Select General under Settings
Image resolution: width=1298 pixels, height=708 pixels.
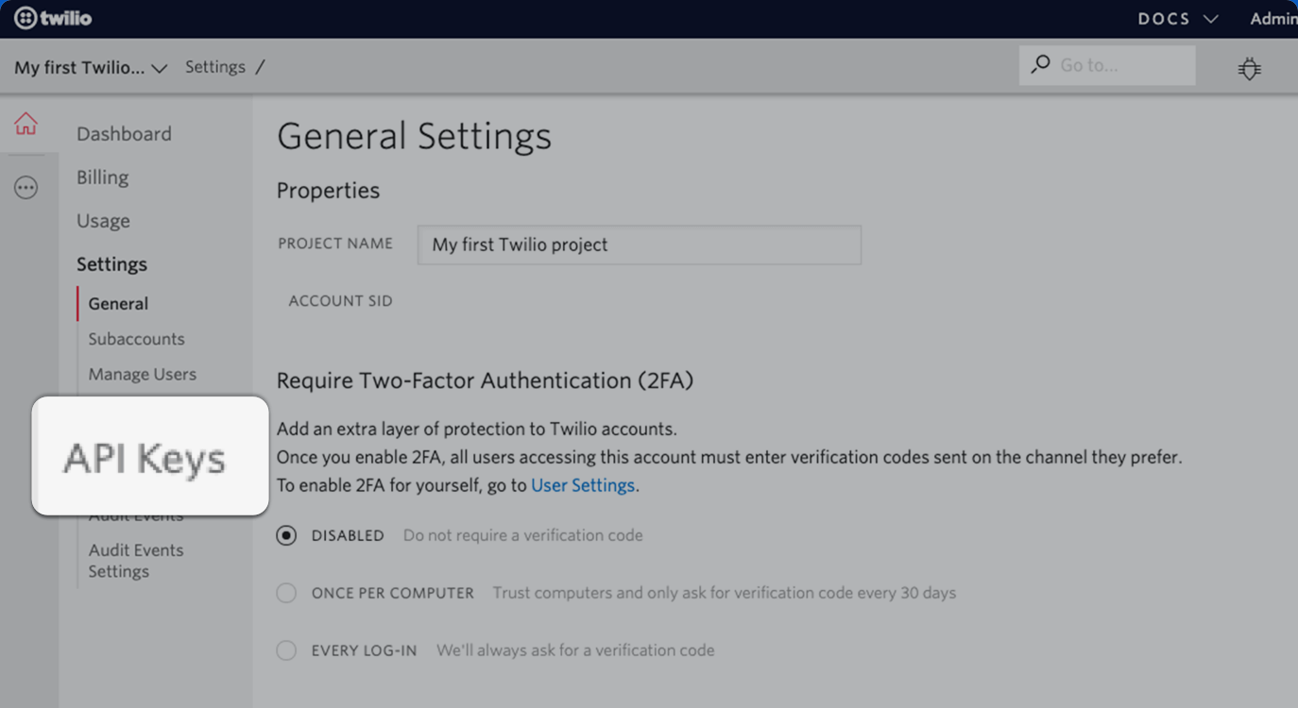pos(118,304)
